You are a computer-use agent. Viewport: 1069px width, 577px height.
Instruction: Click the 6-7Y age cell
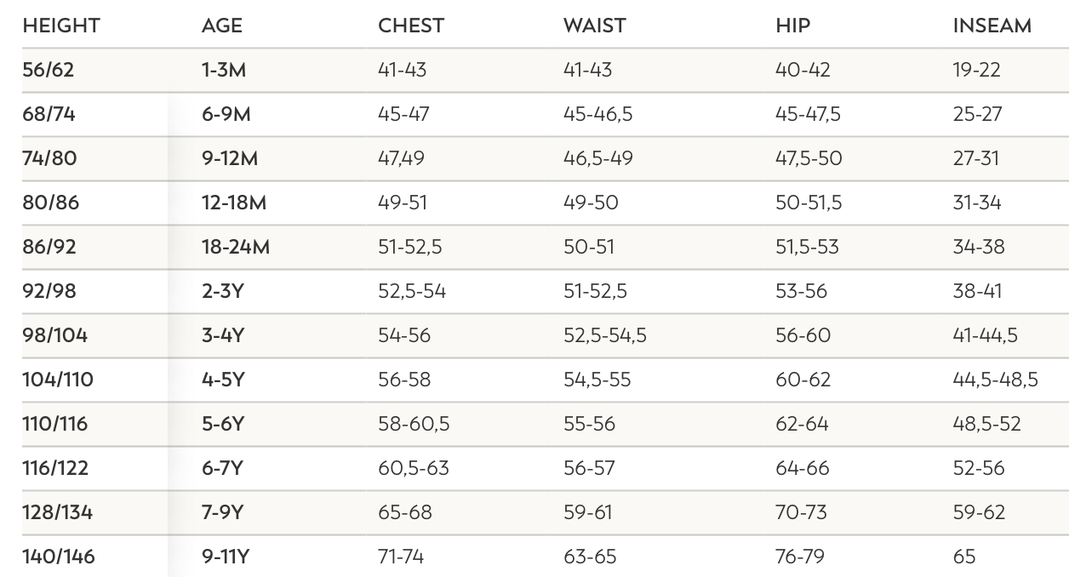tap(223, 469)
